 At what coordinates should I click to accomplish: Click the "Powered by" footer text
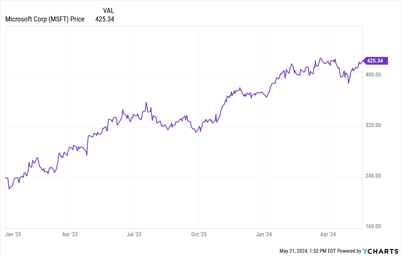pyautogui.click(x=349, y=251)
